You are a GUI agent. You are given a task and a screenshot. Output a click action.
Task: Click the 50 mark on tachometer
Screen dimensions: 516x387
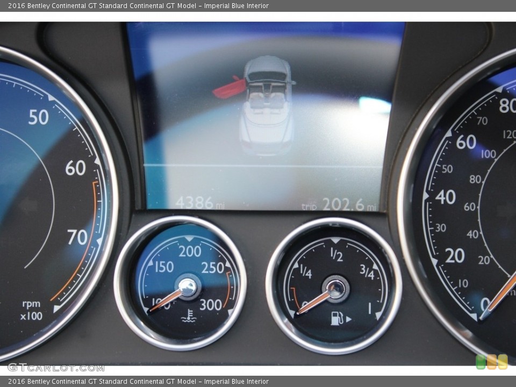(x=39, y=117)
